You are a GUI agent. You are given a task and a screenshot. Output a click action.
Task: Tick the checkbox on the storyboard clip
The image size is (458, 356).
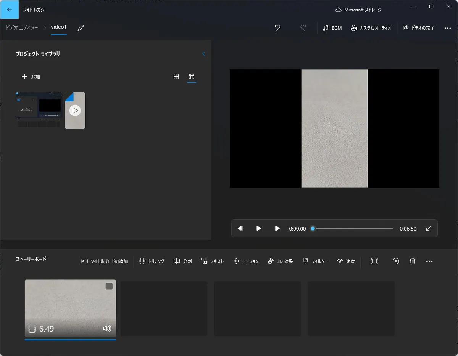pos(109,286)
